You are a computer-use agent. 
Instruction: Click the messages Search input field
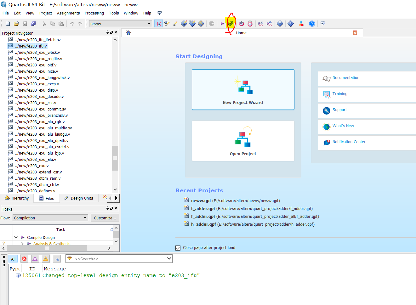[x=120, y=259]
